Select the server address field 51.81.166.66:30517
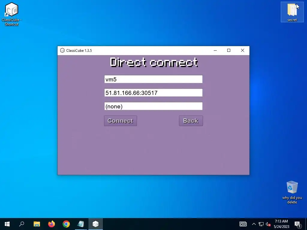307x230 pixels. point(153,93)
